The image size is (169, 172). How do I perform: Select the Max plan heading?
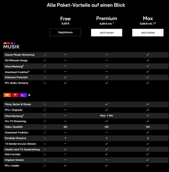coord(148,18)
